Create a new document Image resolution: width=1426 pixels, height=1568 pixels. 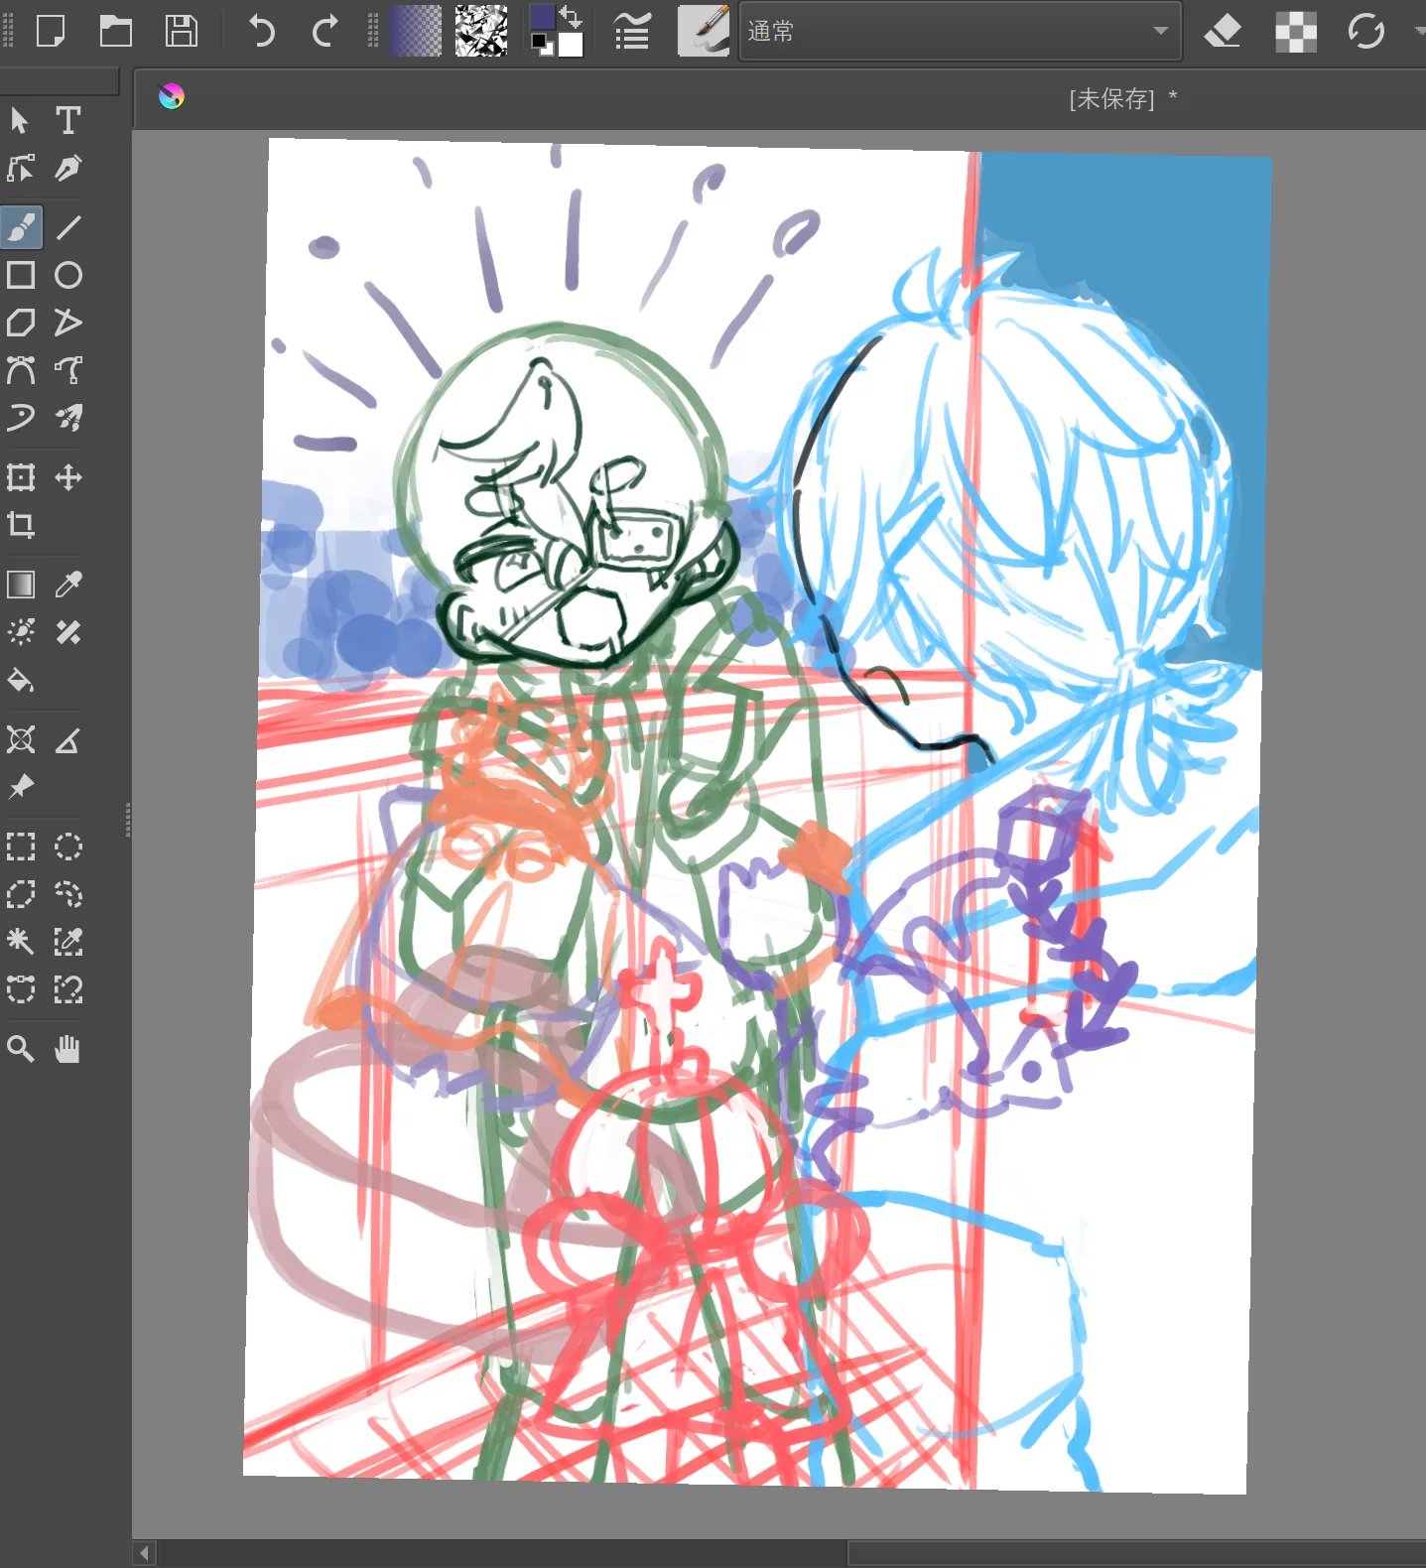pyautogui.click(x=51, y=31)
